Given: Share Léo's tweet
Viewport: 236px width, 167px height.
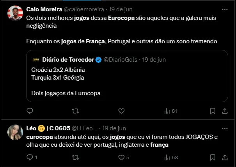Looking at the screenshot, I should click(x=225, y=158).
